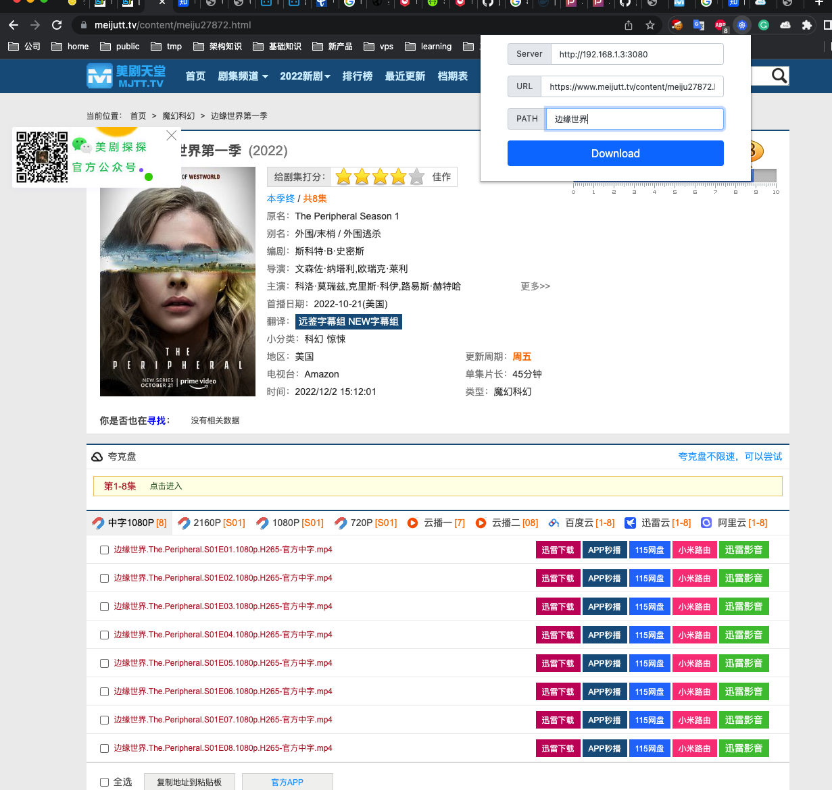Open the 排行榜 navigation item
The width and height of the screenshot is (832, 790).
coord(358,76)
